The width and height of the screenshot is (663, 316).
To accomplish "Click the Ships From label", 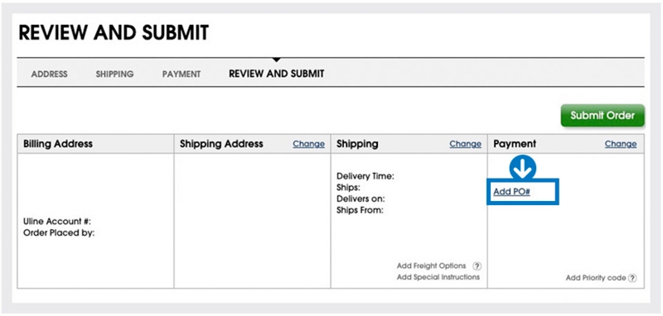I will 360,210.
